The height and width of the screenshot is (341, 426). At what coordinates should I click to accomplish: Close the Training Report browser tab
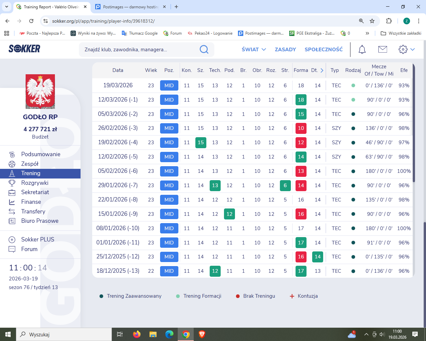[85, 7]
